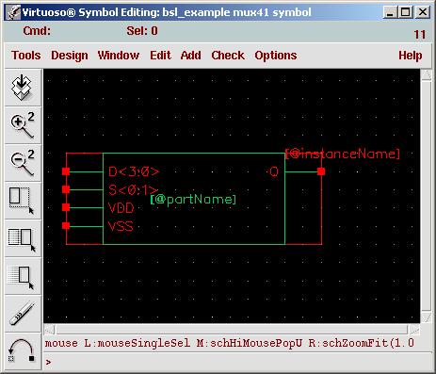Click the D<3:0> pin label
The height and width of the screenshot is (374, 436).
pyautogui.click(x=134, y=171)
